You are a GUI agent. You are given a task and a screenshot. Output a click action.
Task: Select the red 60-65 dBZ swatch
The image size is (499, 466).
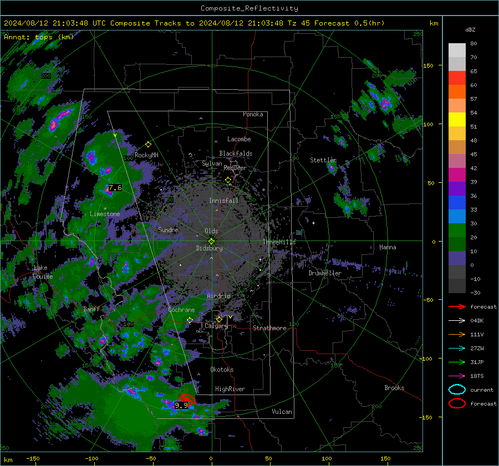457,78
